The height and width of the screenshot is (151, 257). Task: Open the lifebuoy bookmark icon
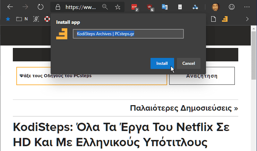[x=47, y=19]
